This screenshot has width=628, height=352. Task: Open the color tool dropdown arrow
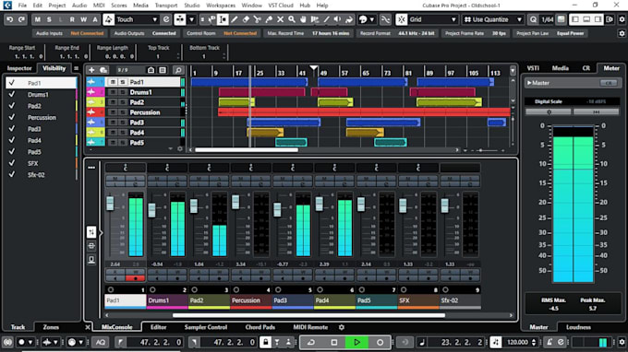point(371,19)
